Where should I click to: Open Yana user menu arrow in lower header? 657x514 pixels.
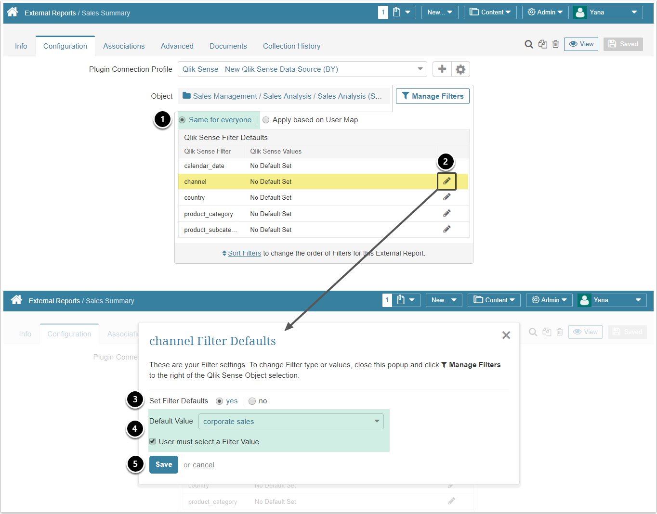(x=638, y=300)
